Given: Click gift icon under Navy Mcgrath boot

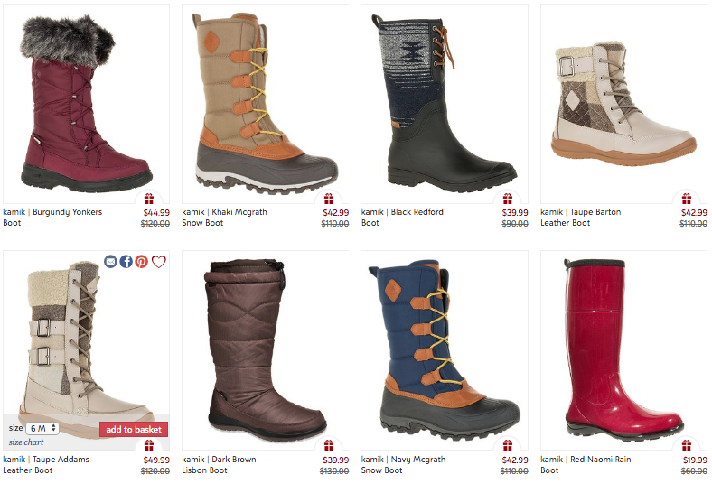Looking at the screenshot, I should (508, 445).
